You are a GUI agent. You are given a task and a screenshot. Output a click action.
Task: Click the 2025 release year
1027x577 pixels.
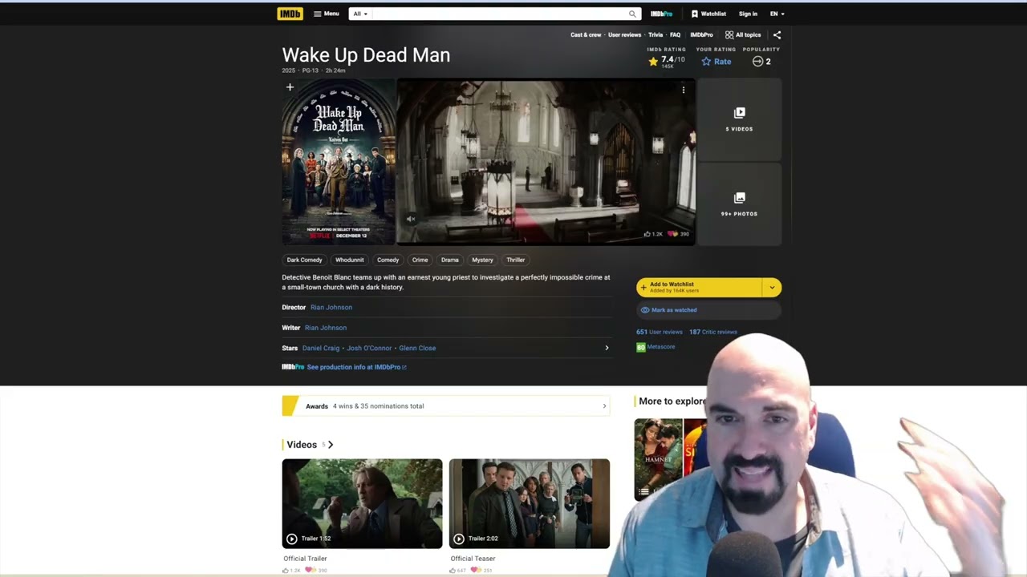[289, 71]
